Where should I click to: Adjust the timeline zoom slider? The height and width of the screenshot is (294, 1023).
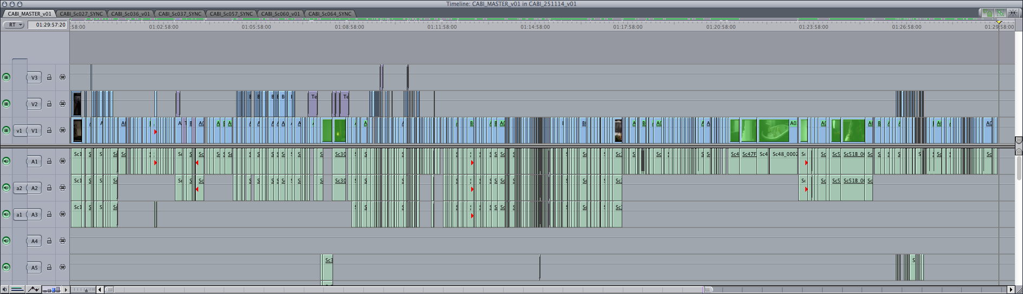pyautogui.click(x=83, y=290)
